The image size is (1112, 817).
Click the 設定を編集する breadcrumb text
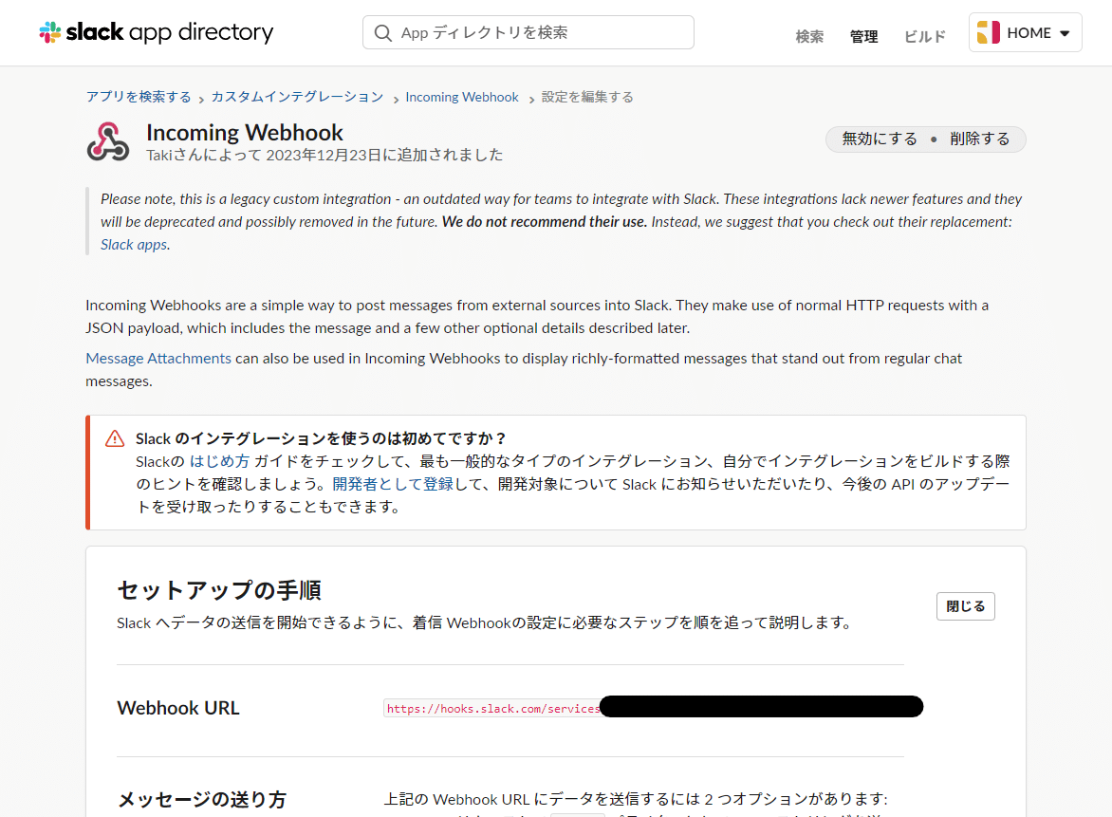[587, 97]
